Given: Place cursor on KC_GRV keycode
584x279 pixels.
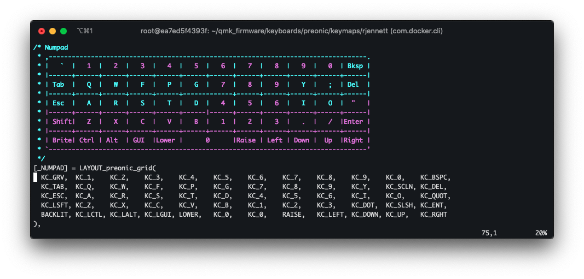Looking at the screenshot, I should point(54,177).
